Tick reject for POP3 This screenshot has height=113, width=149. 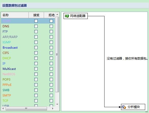click(x=51, y=79)
